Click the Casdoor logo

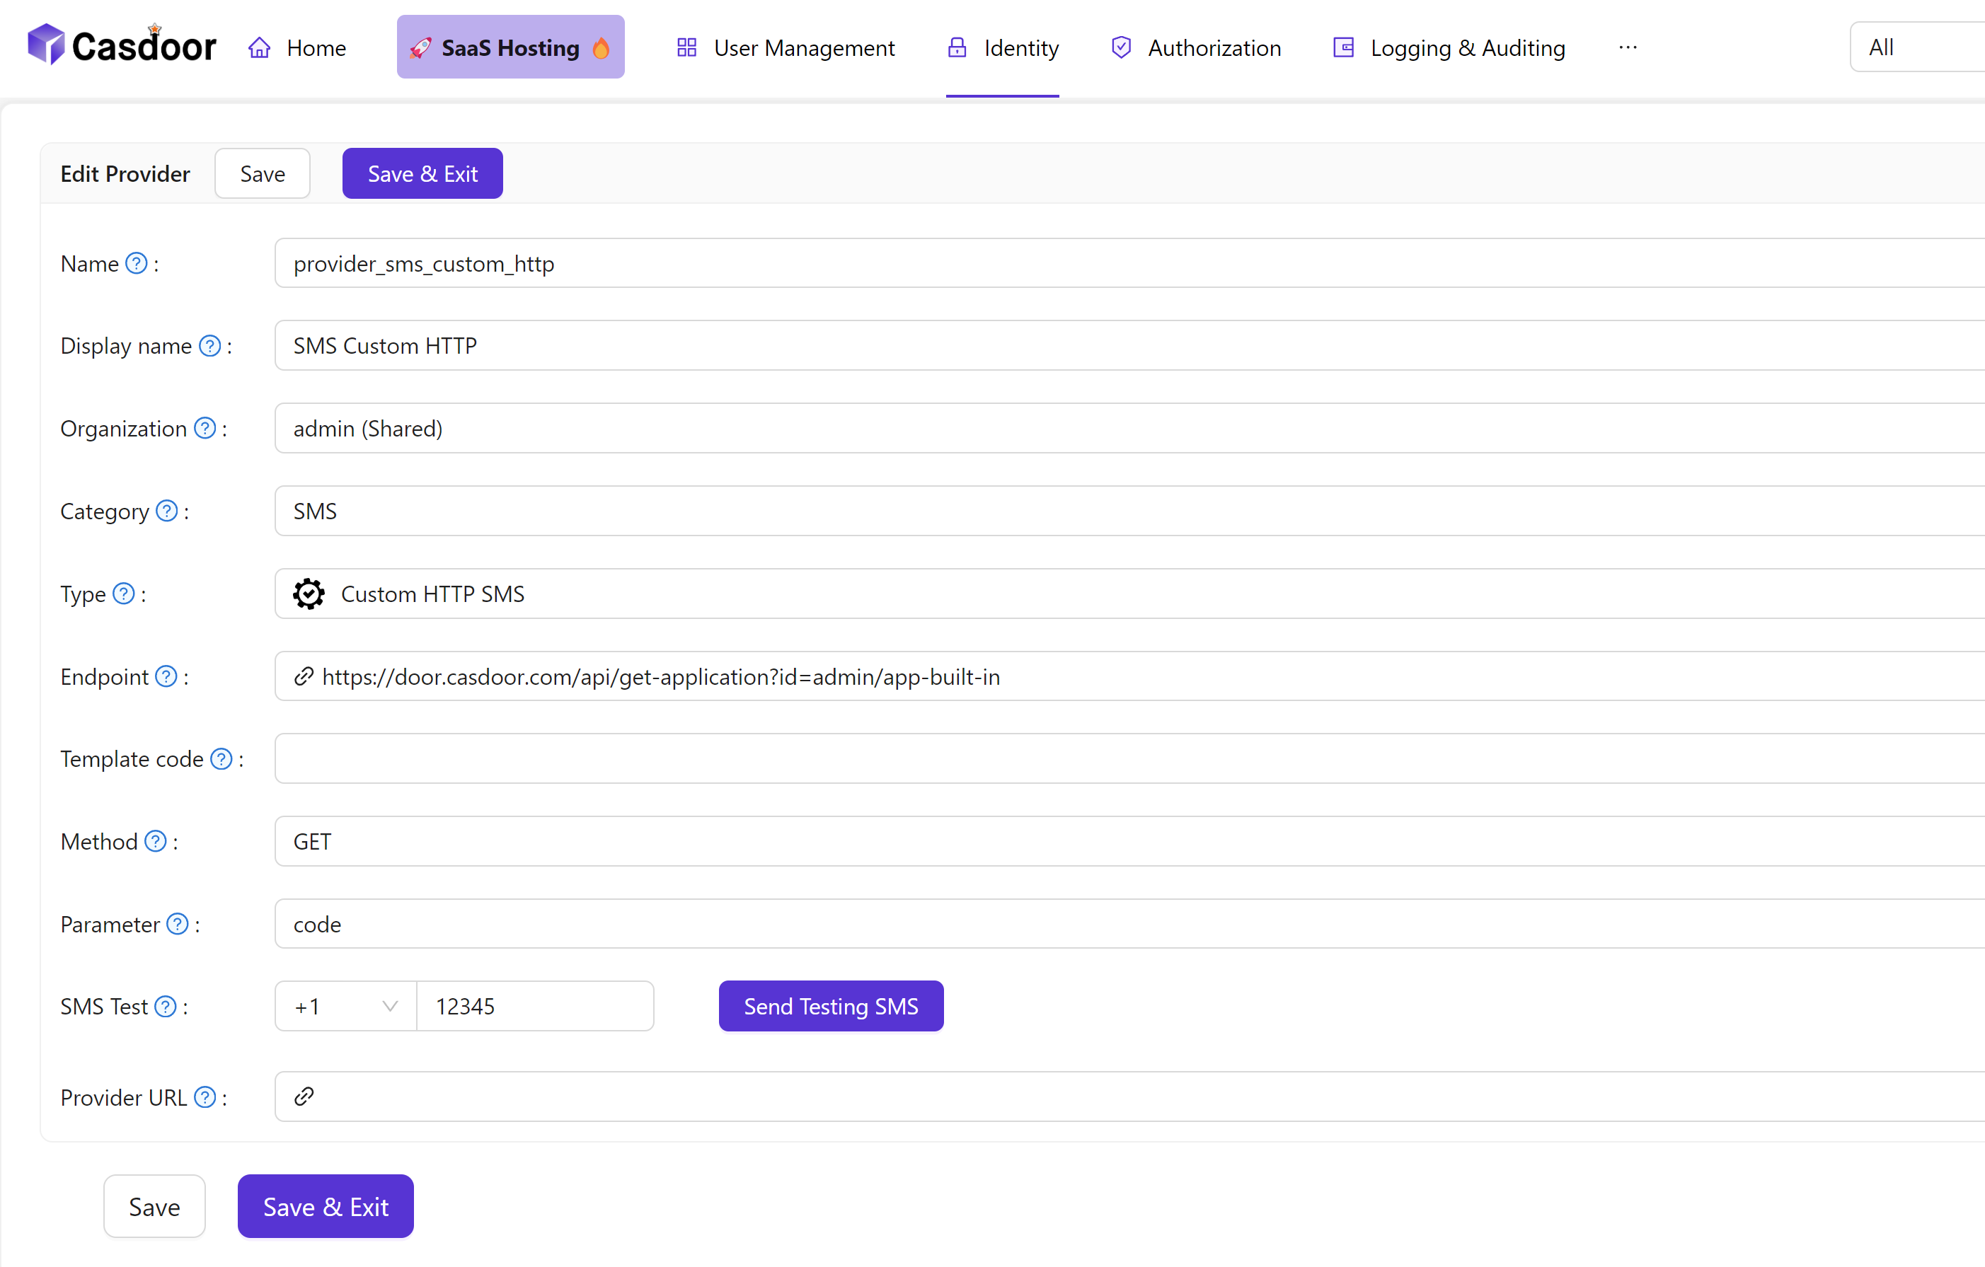(x=122, y=45)
